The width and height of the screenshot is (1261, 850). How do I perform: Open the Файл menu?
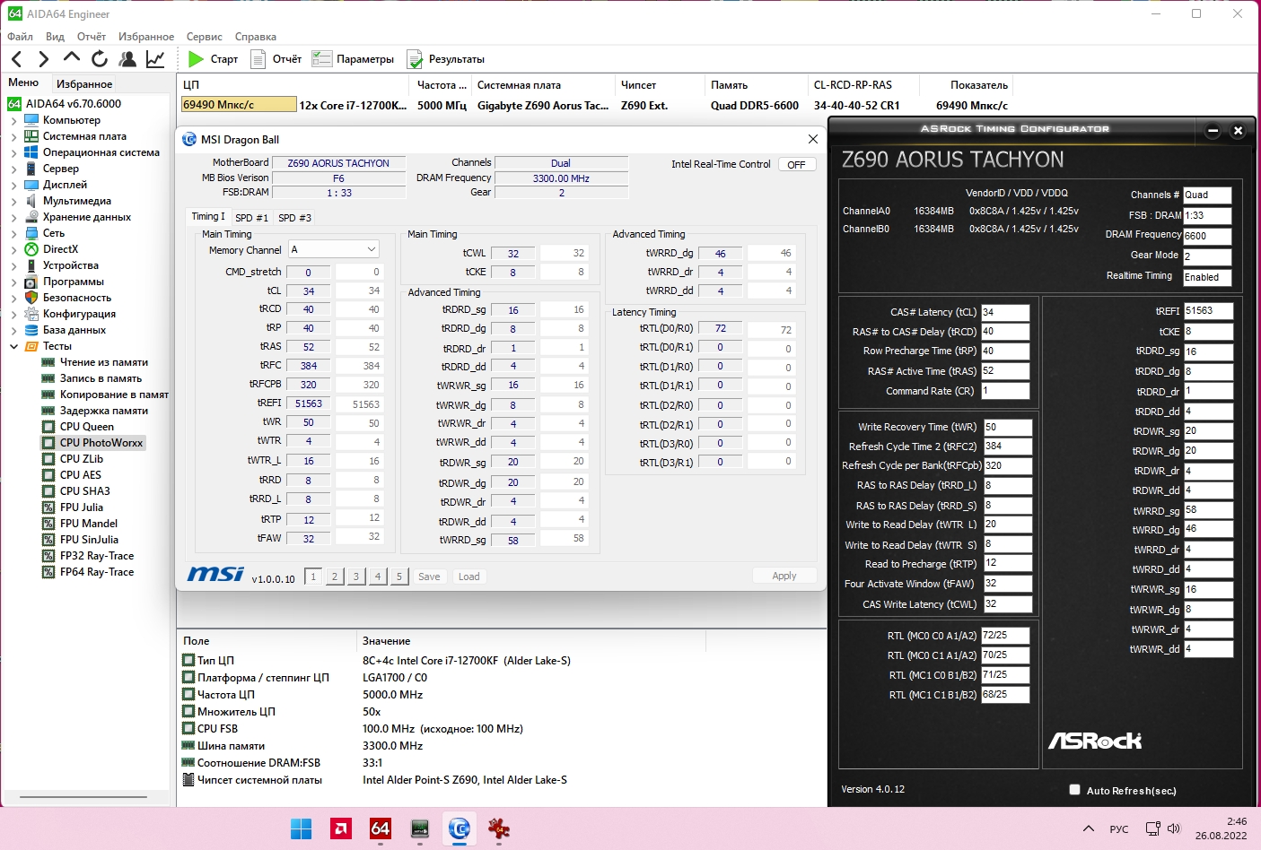click(20, 37)
